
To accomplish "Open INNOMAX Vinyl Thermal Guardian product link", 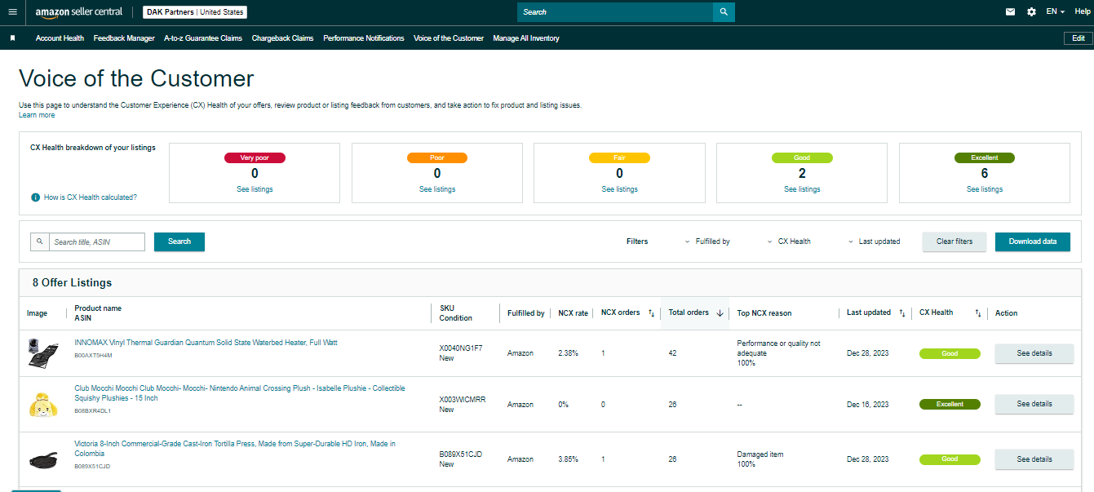I will tap(206, 343).
